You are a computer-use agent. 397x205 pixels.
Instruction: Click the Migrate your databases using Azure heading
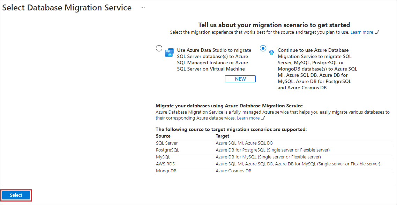(229, 106)
